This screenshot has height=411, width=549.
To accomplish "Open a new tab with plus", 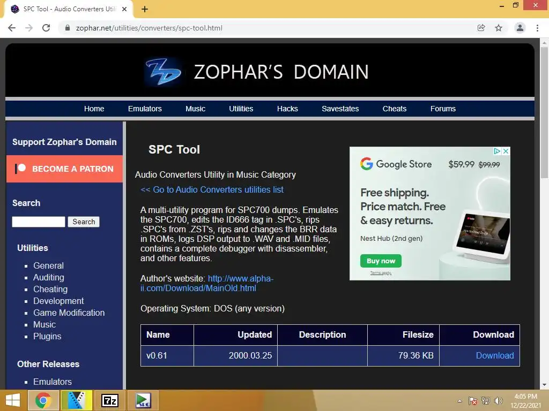I will (145, 9).
